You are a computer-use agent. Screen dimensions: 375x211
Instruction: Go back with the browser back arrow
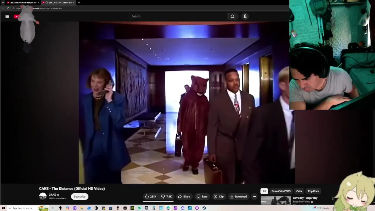(x=3, y=8)
